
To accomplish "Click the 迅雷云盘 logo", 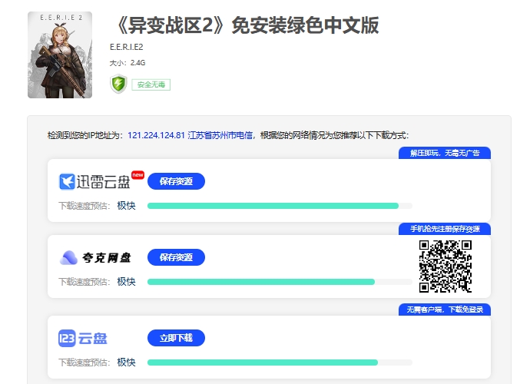I will (94, 181).
